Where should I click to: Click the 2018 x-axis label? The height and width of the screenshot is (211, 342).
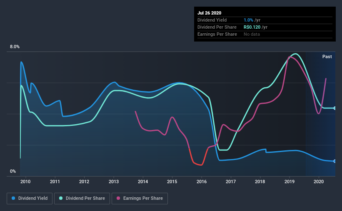tap(260, 182)
